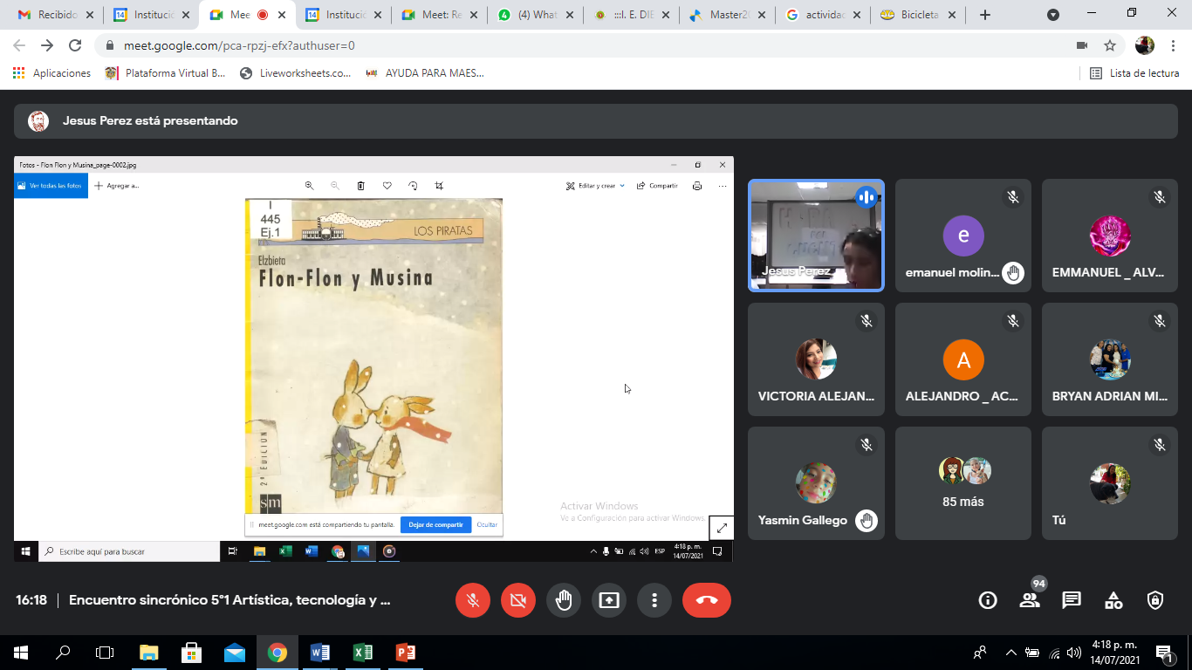Select the Yasmin Gallego tile
Image resolution: width=1192 pixels, height=670 pixels.
816,483
